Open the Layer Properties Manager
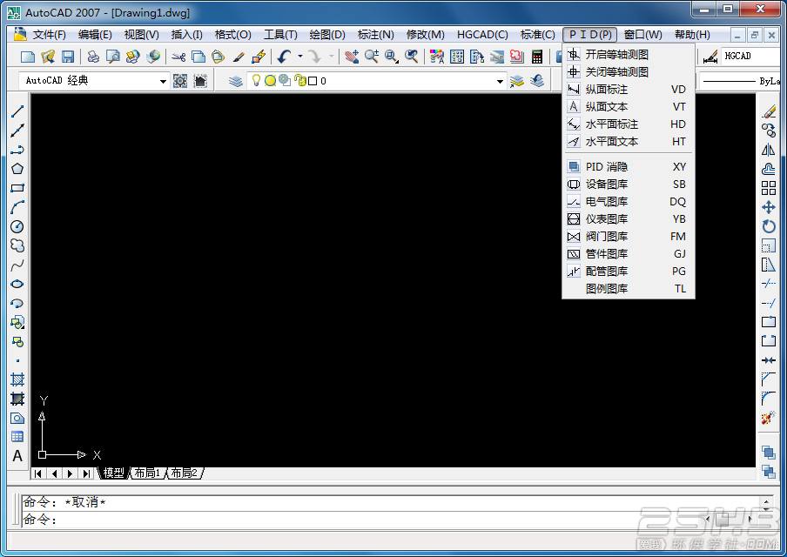The width and height of the screenshot is (787, 557). coord(235,81)
